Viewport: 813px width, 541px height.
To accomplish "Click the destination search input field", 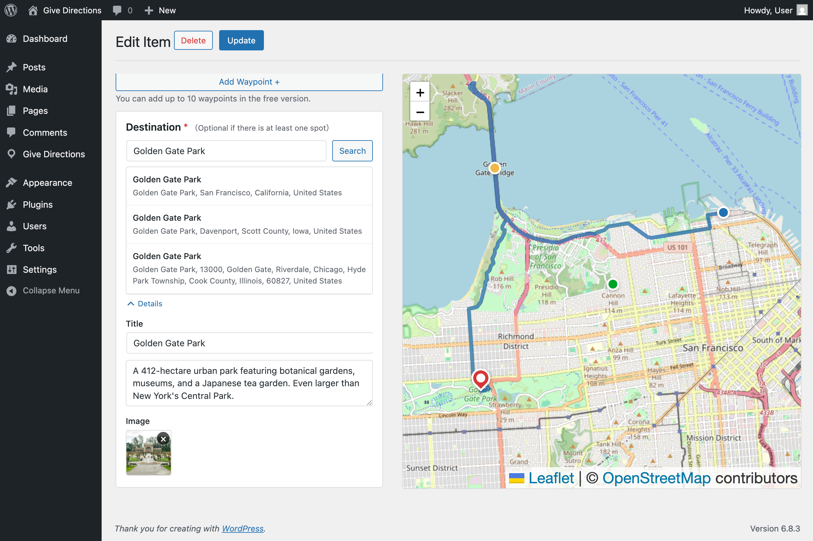I will coord(226,151).
